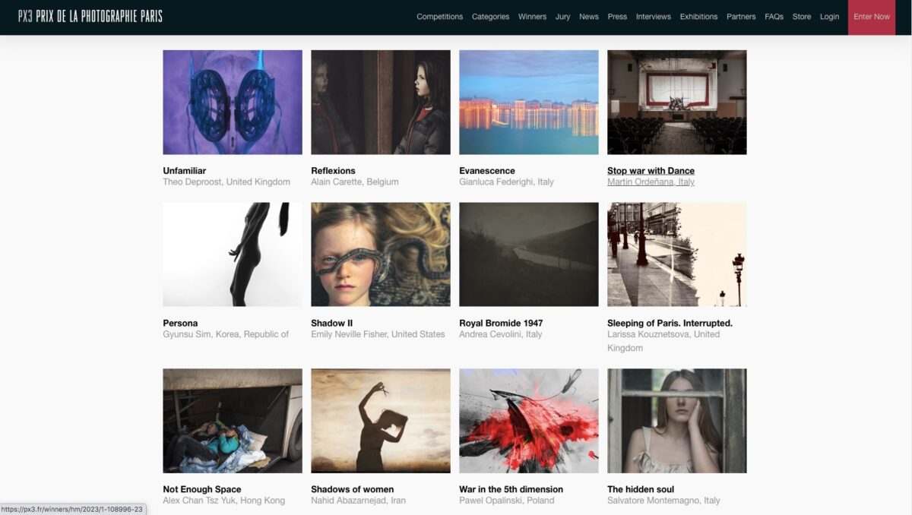Visit the Store link
The height and width of the screenshot is (515, 912).
[x=802, y=17]
